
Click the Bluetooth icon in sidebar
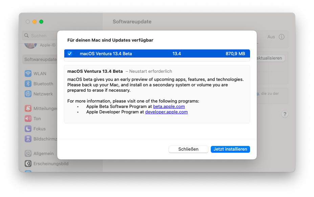tap(28, 84)
